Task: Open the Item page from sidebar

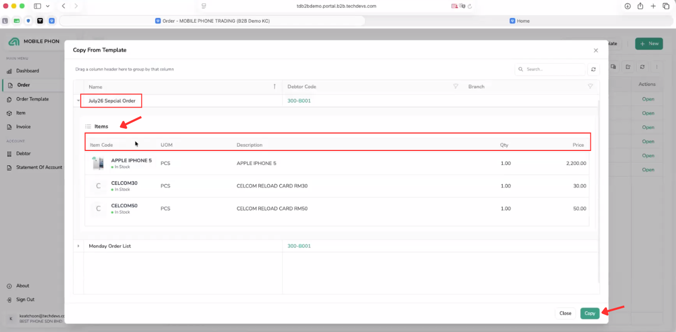Action: click(21, 113)
